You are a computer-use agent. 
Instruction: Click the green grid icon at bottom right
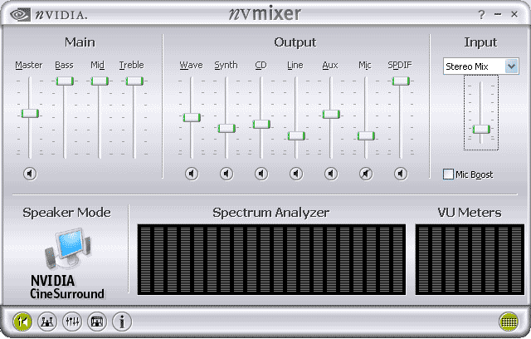(x=509, y=321)
